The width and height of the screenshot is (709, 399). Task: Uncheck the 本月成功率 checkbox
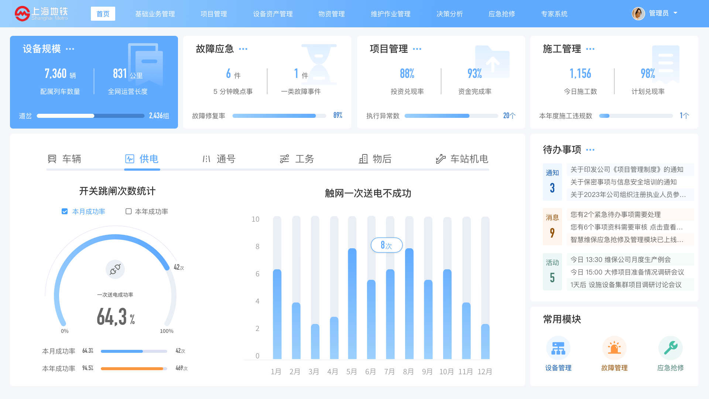click(x=65, y=211)
